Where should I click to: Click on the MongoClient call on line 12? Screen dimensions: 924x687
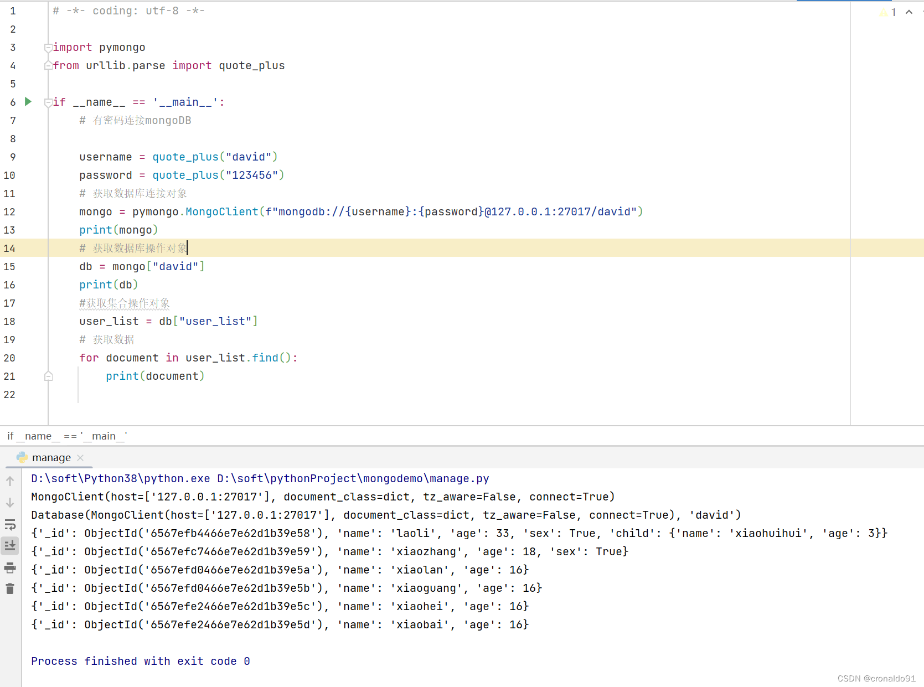(221, 212)
